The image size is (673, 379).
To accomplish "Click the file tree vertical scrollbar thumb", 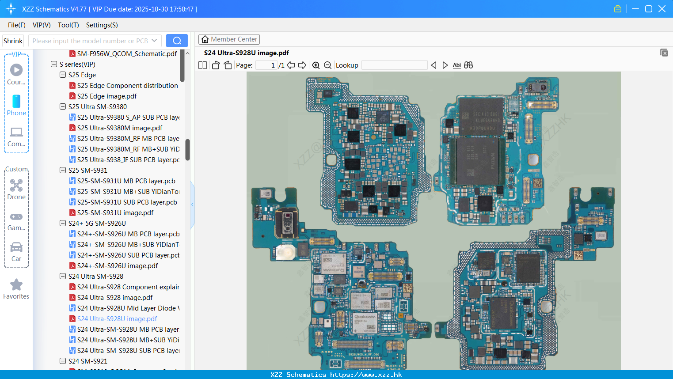I will (187, 150).
